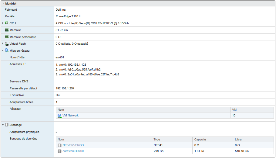Screen dimensions: 276x159
Task: Click the green CPU chip icon
Action: [7, 23]
